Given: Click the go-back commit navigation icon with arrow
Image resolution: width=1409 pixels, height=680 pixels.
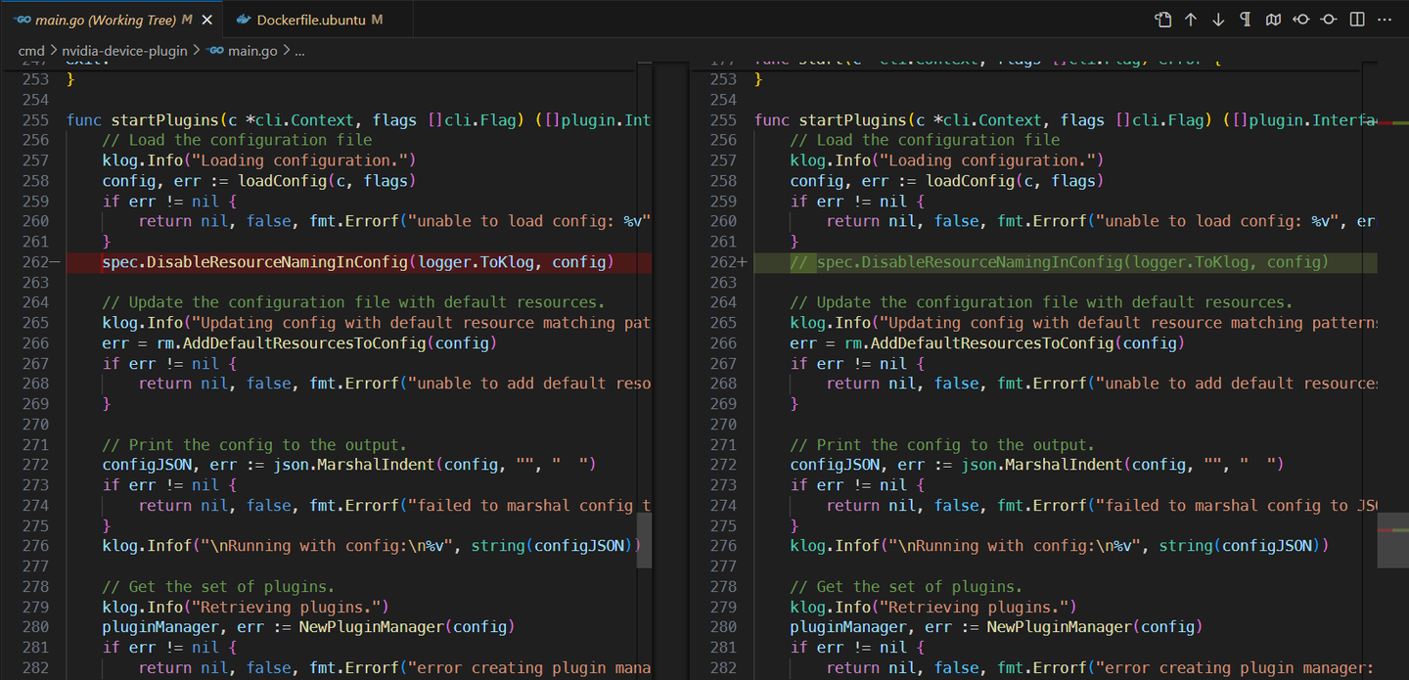Looking at the screenshot, I should pos(1301,20).
